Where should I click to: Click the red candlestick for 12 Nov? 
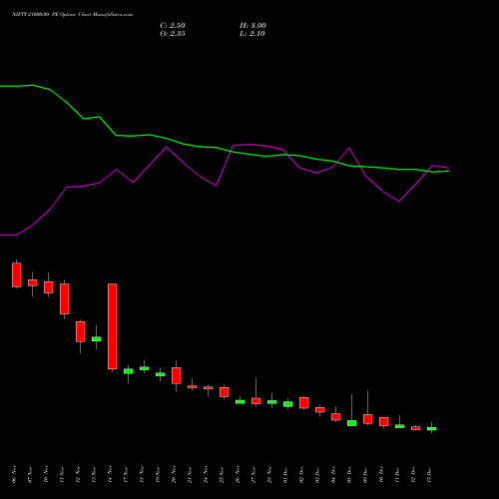[81, 331]
